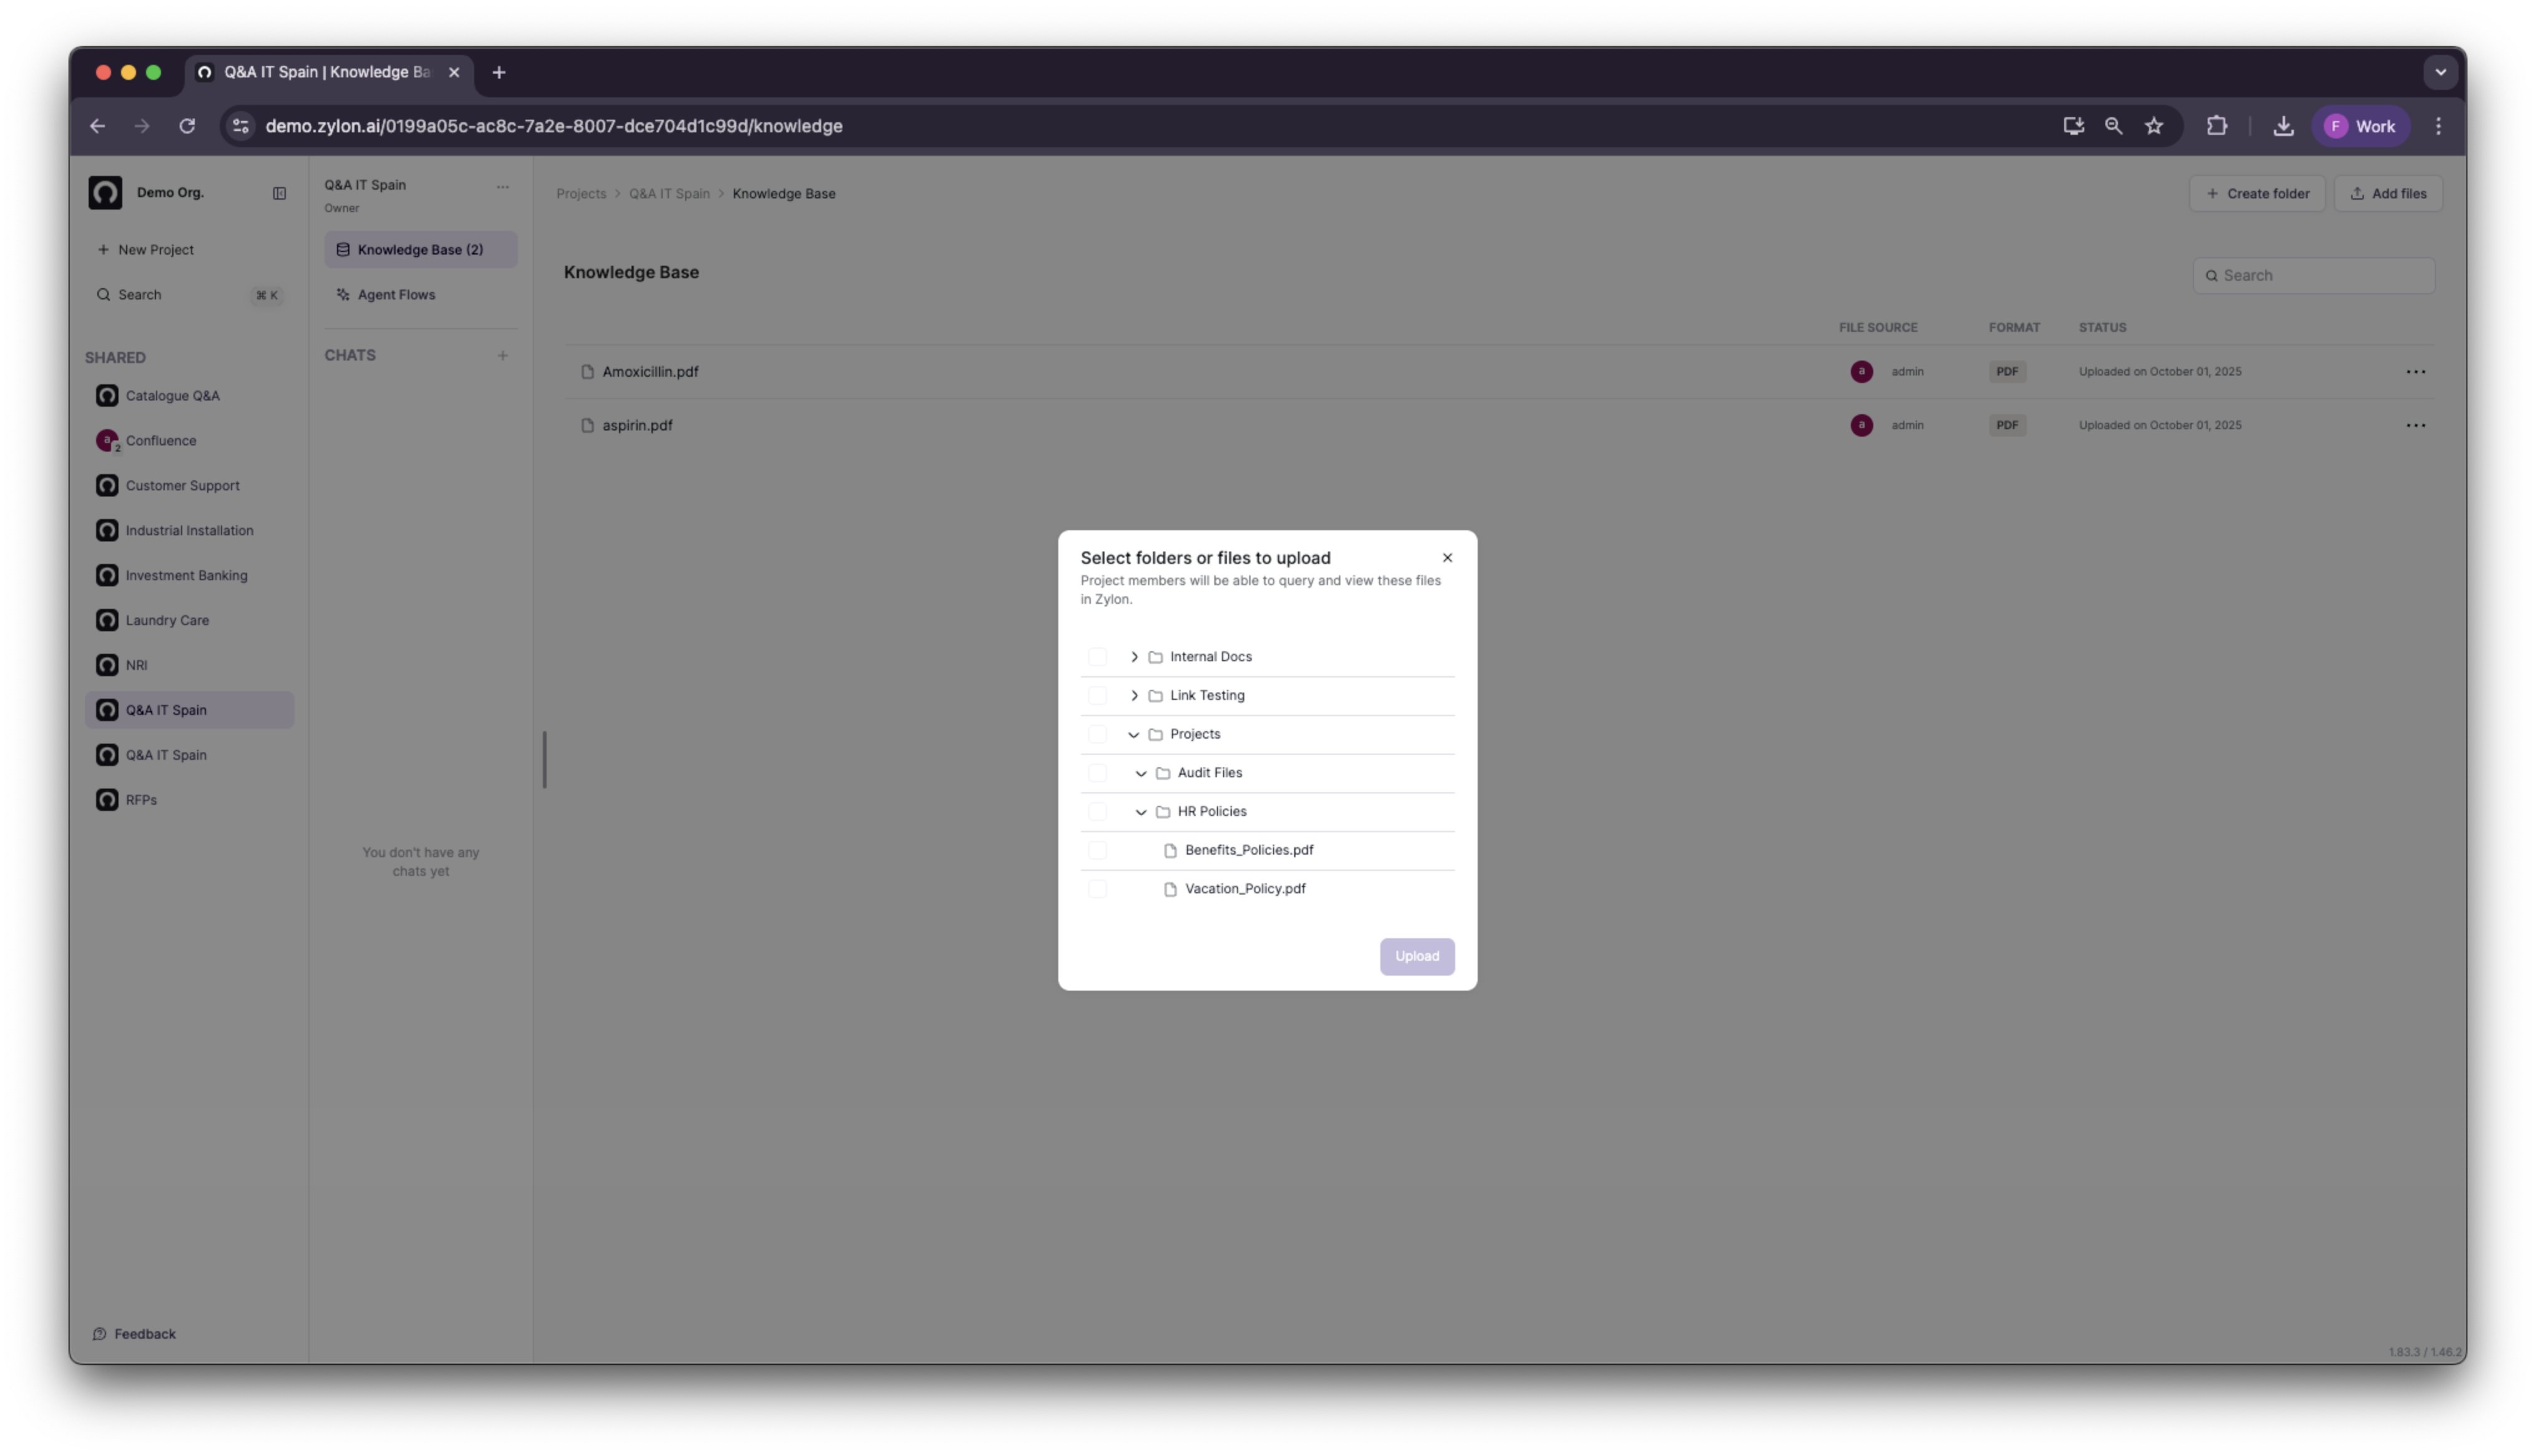The image size is (2536, 1456).
Task: Open the Knowledge Base (2) section
Action: coord(420,250)
